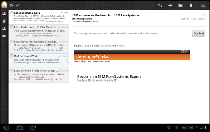Delete message with the trash icon
210x132 pixels.
(191, 5)
